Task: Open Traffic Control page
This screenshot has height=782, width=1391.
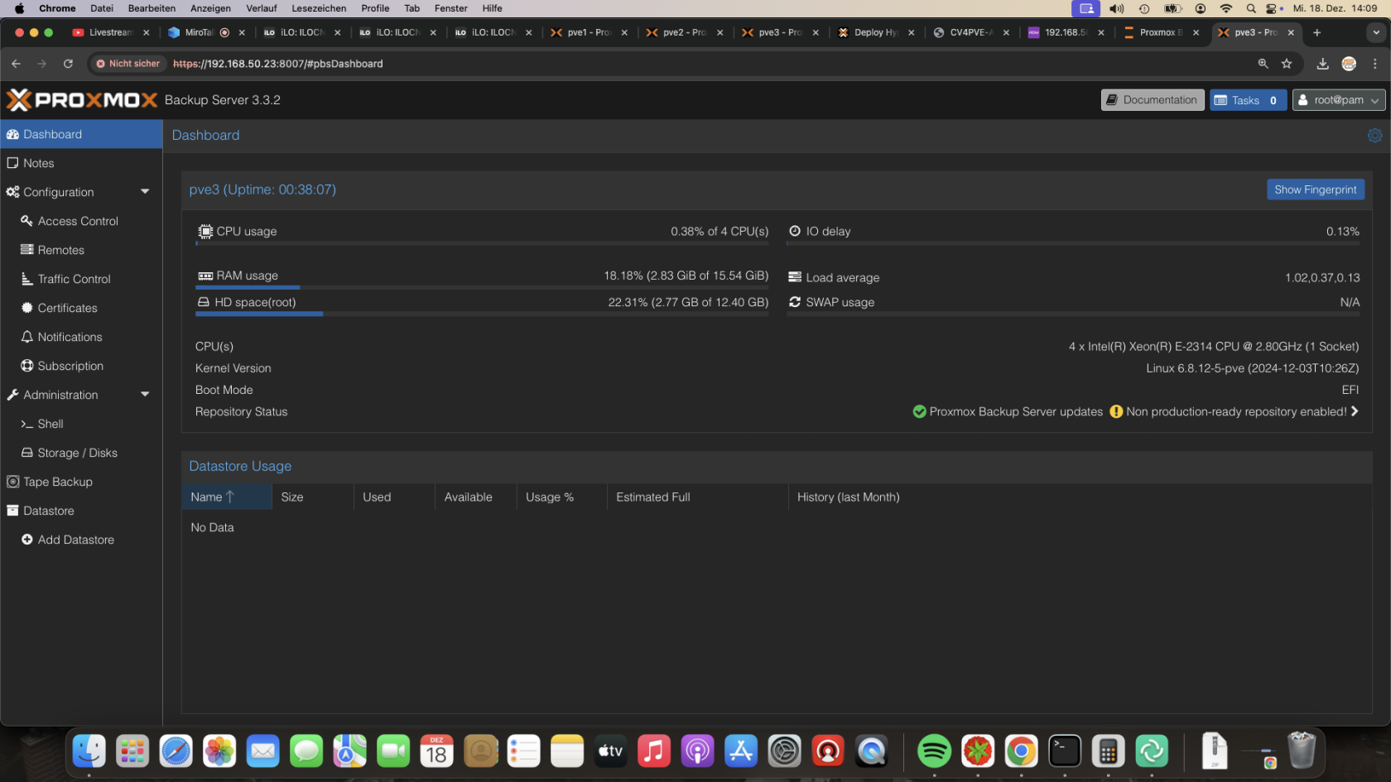Action: [x=81, y=279]
